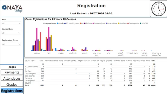
Task: Click the NAYA College logo
Action: coord(12,8)
